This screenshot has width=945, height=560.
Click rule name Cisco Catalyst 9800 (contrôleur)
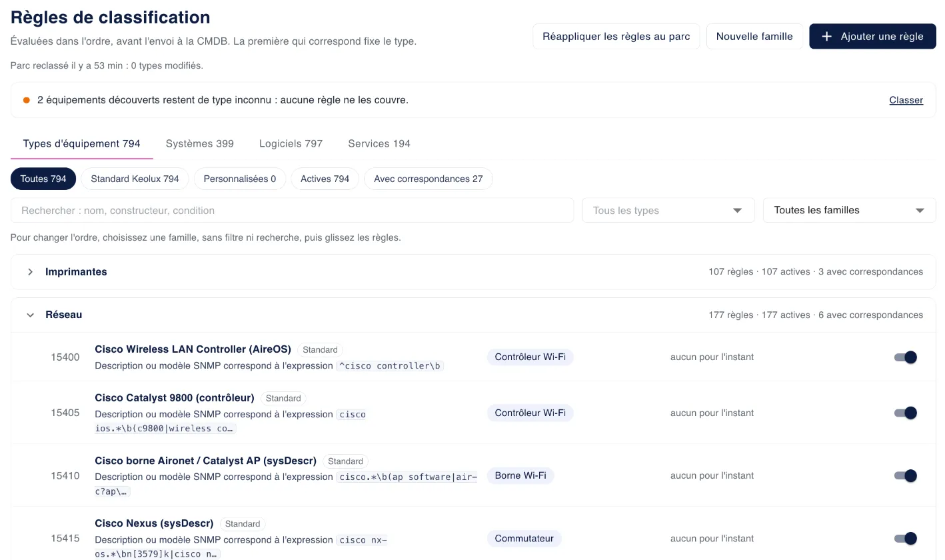coord(175,398)
